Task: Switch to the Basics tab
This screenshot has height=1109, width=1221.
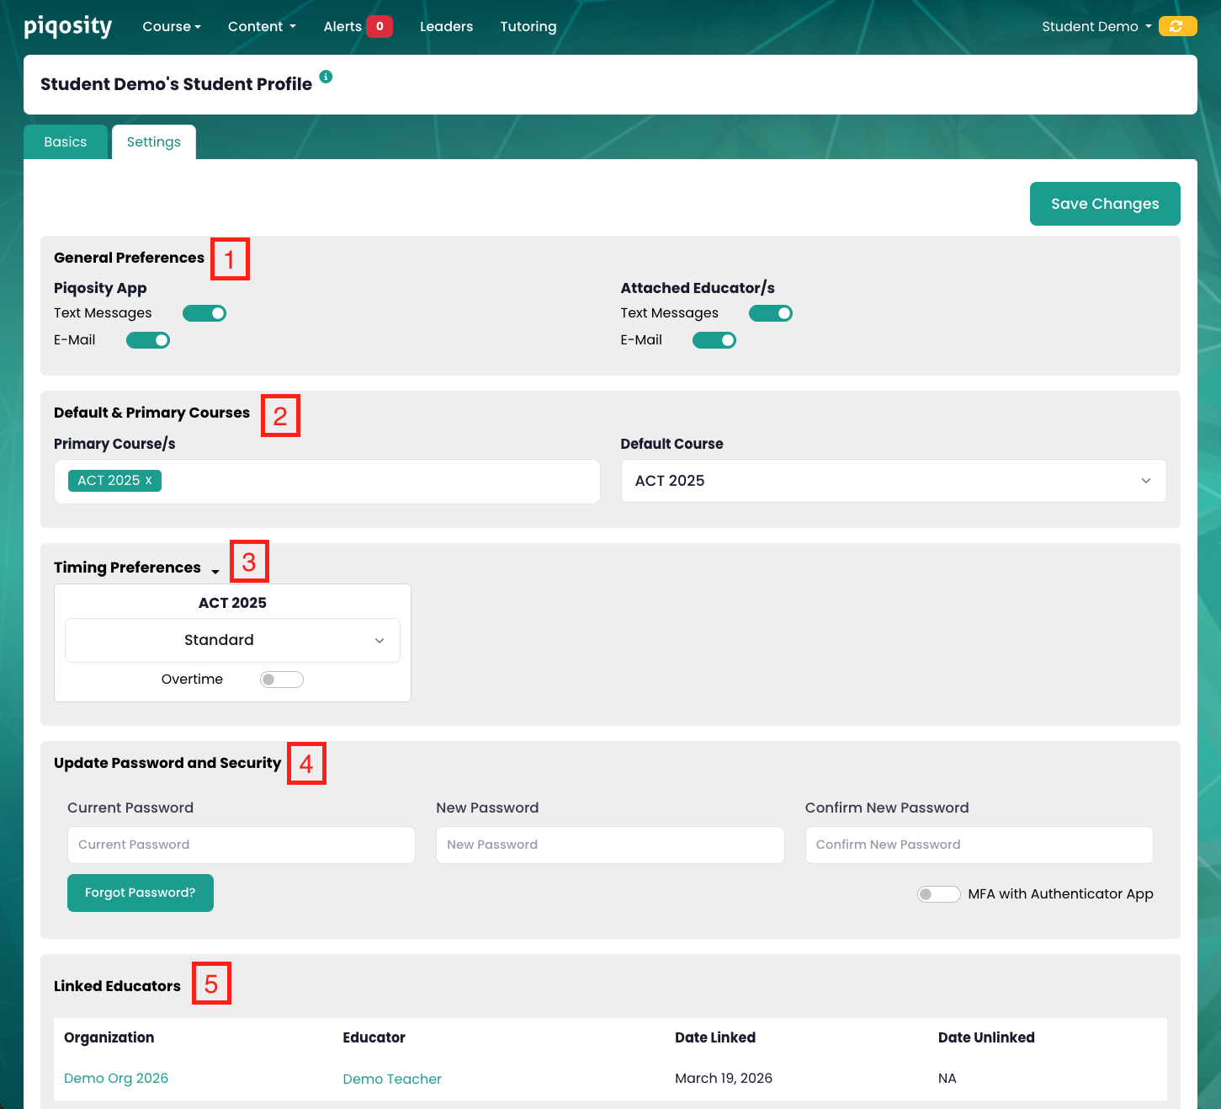Action: [x=66, y=141]
